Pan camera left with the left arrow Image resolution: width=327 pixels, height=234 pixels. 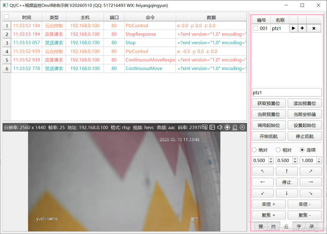coord(262,182)
